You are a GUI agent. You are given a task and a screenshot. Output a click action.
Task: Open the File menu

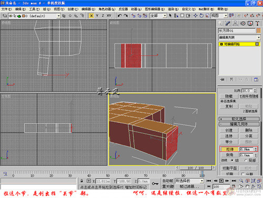6,9
